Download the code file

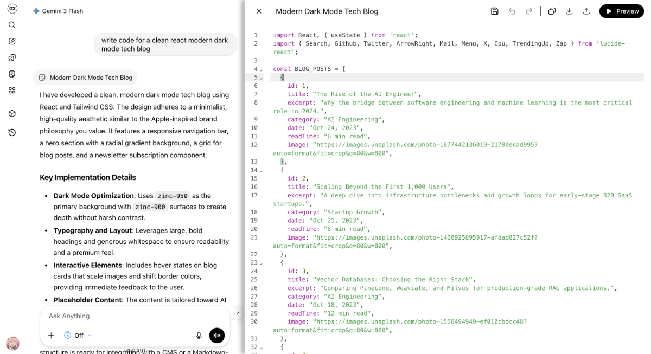point(569,11)
